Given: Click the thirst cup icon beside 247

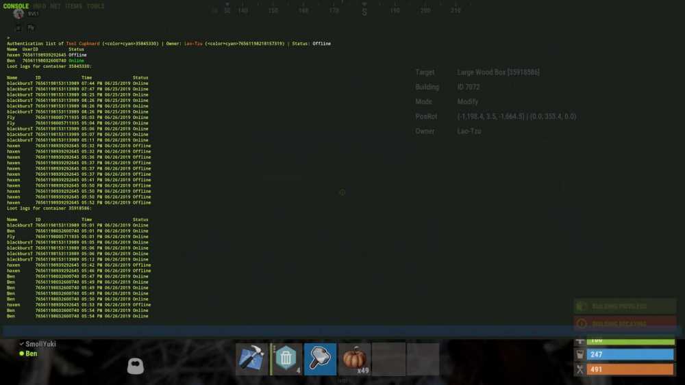Looking at the screenshot, I should [x=580, y=354].
